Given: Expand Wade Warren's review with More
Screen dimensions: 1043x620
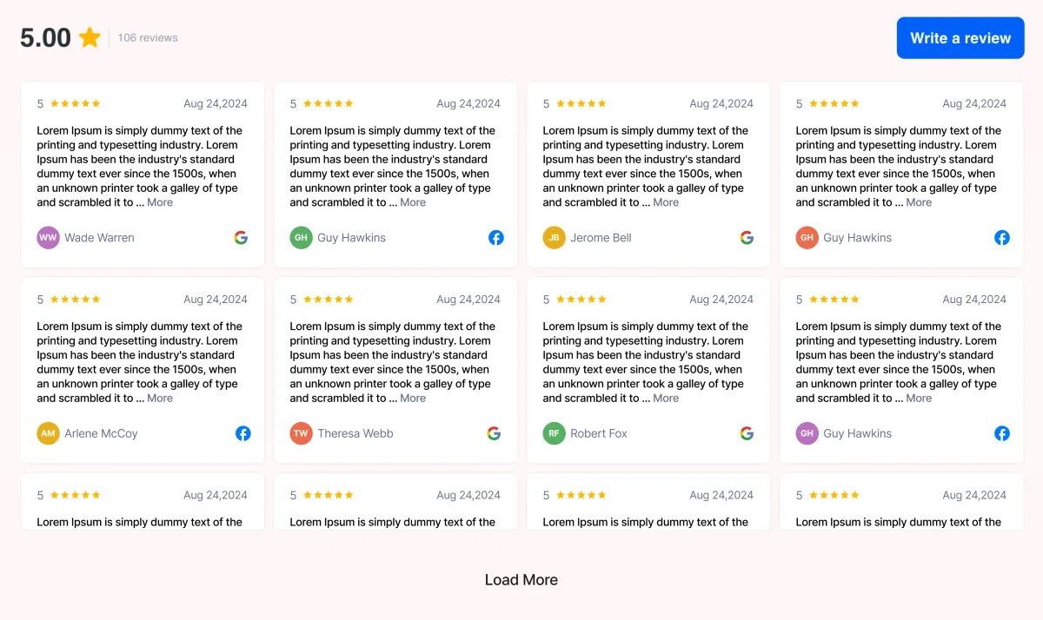Looking at the screenshot, I should pyautogui.click(x=160, y=202).
